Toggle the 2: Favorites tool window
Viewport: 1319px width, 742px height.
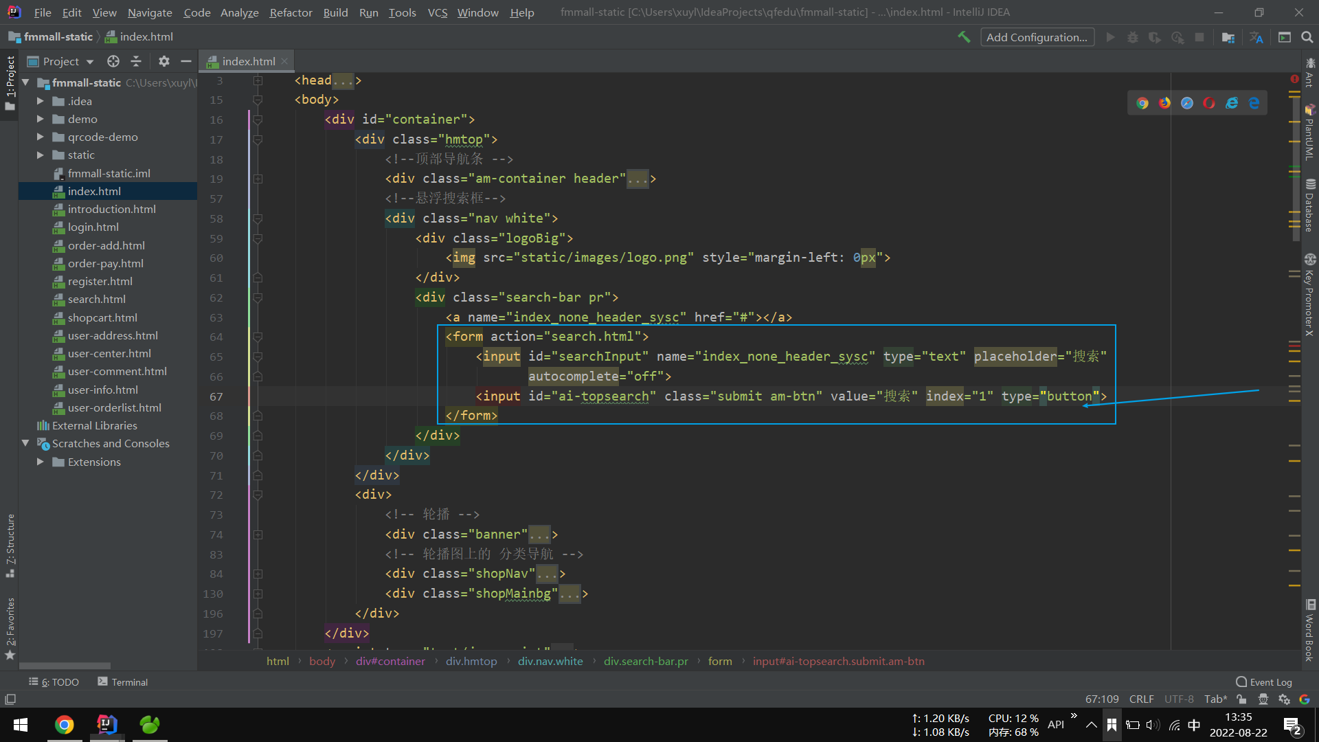[x=10, y=628]
